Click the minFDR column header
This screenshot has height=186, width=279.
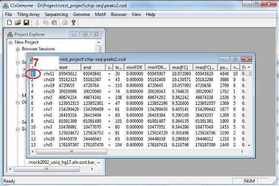(134, 68)
